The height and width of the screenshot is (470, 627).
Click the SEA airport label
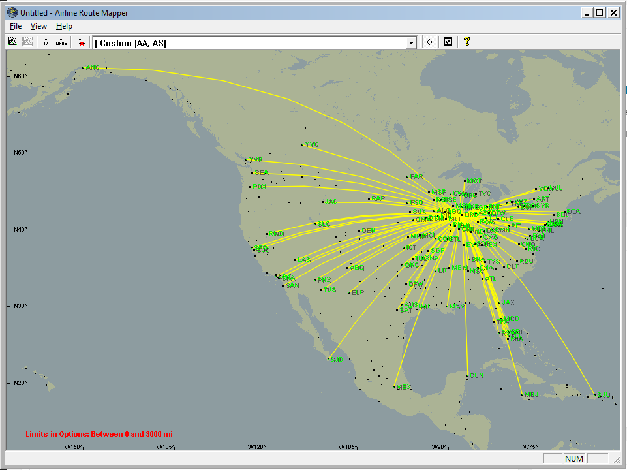(x=262, y=173)
